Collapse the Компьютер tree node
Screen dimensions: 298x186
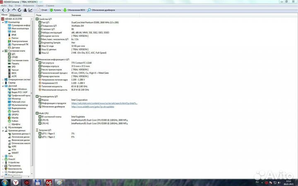[3, 22]
